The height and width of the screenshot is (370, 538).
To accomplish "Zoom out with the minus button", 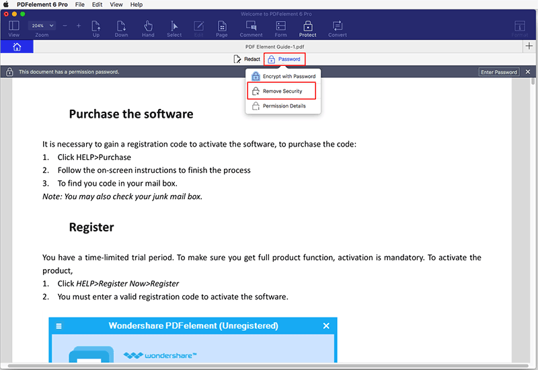I will click(x=65, y=26).
